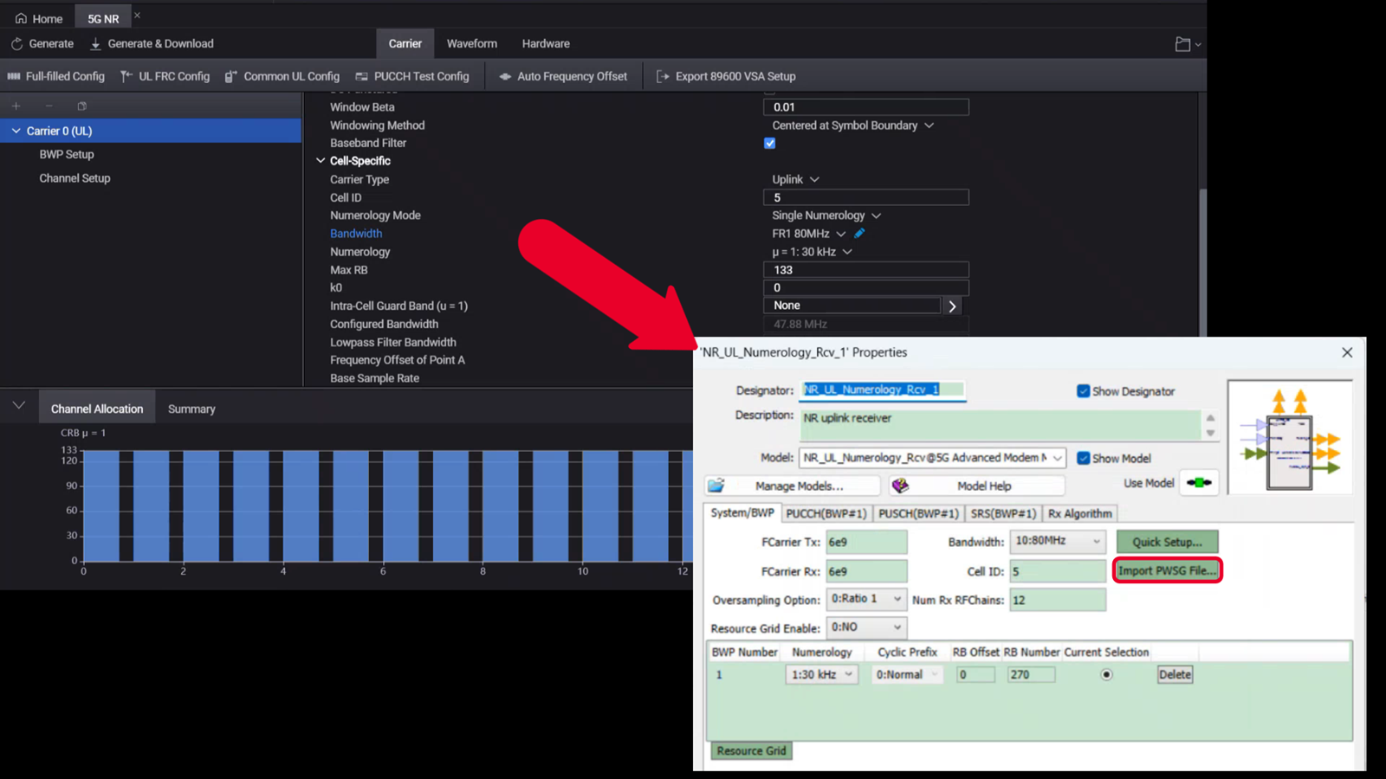Image resolution: width=1386 pixels, height=779 pixels.
Task: Click the Import PWSG File button
Action: (1167, 570)
